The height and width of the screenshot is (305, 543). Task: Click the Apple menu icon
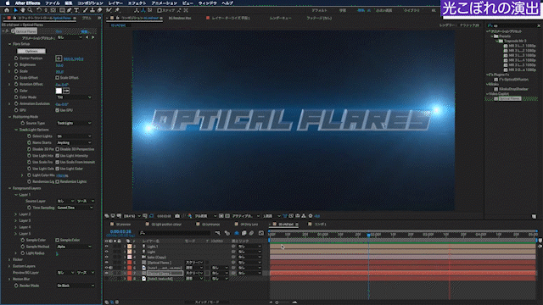(x=8, y=3)
